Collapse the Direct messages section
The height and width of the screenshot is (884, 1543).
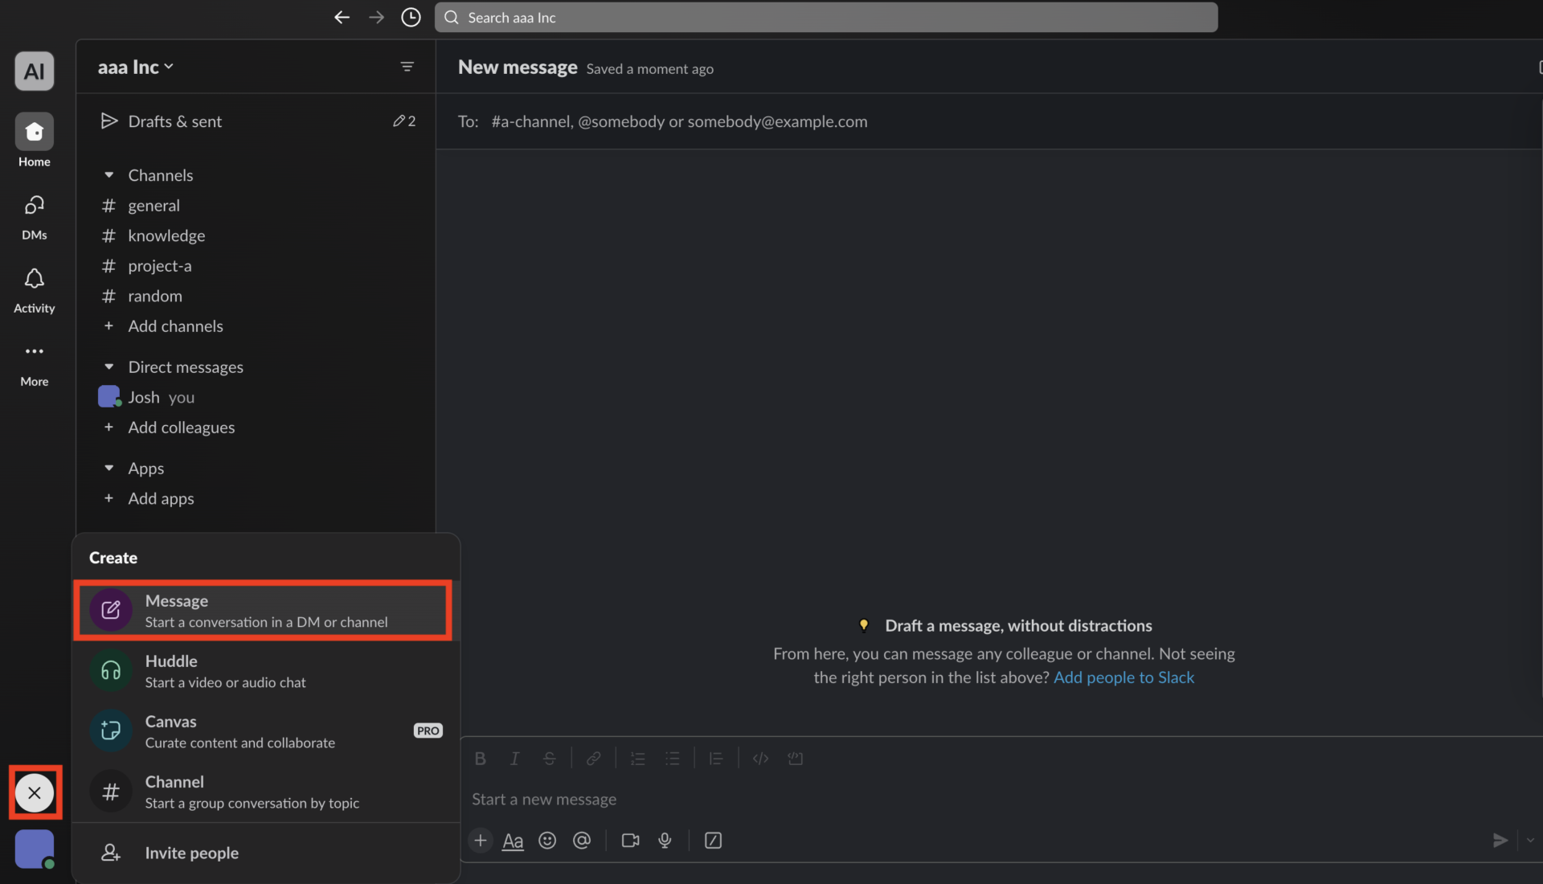coord(110,366)
